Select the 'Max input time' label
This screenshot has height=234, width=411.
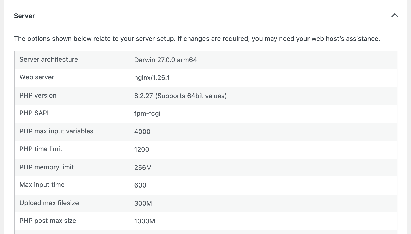[42, 185]
